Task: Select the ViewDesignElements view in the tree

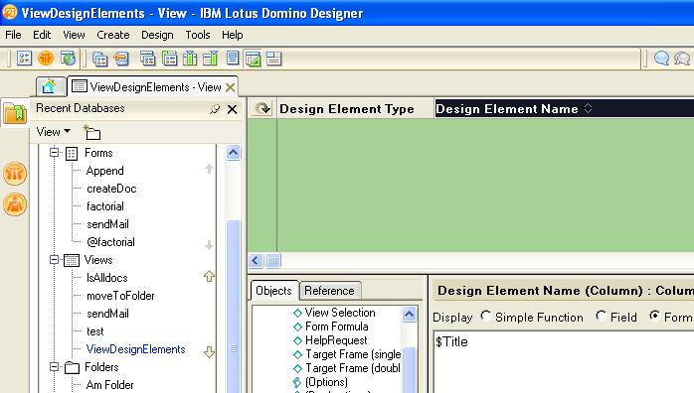Action: [136, 349]
